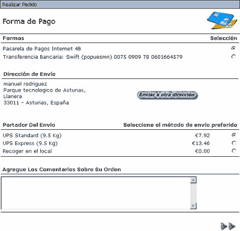The height and width of the screenshot is (231, 240).
Task: Select UPS Standard shipping option
Action: click(x=233, y=135)
